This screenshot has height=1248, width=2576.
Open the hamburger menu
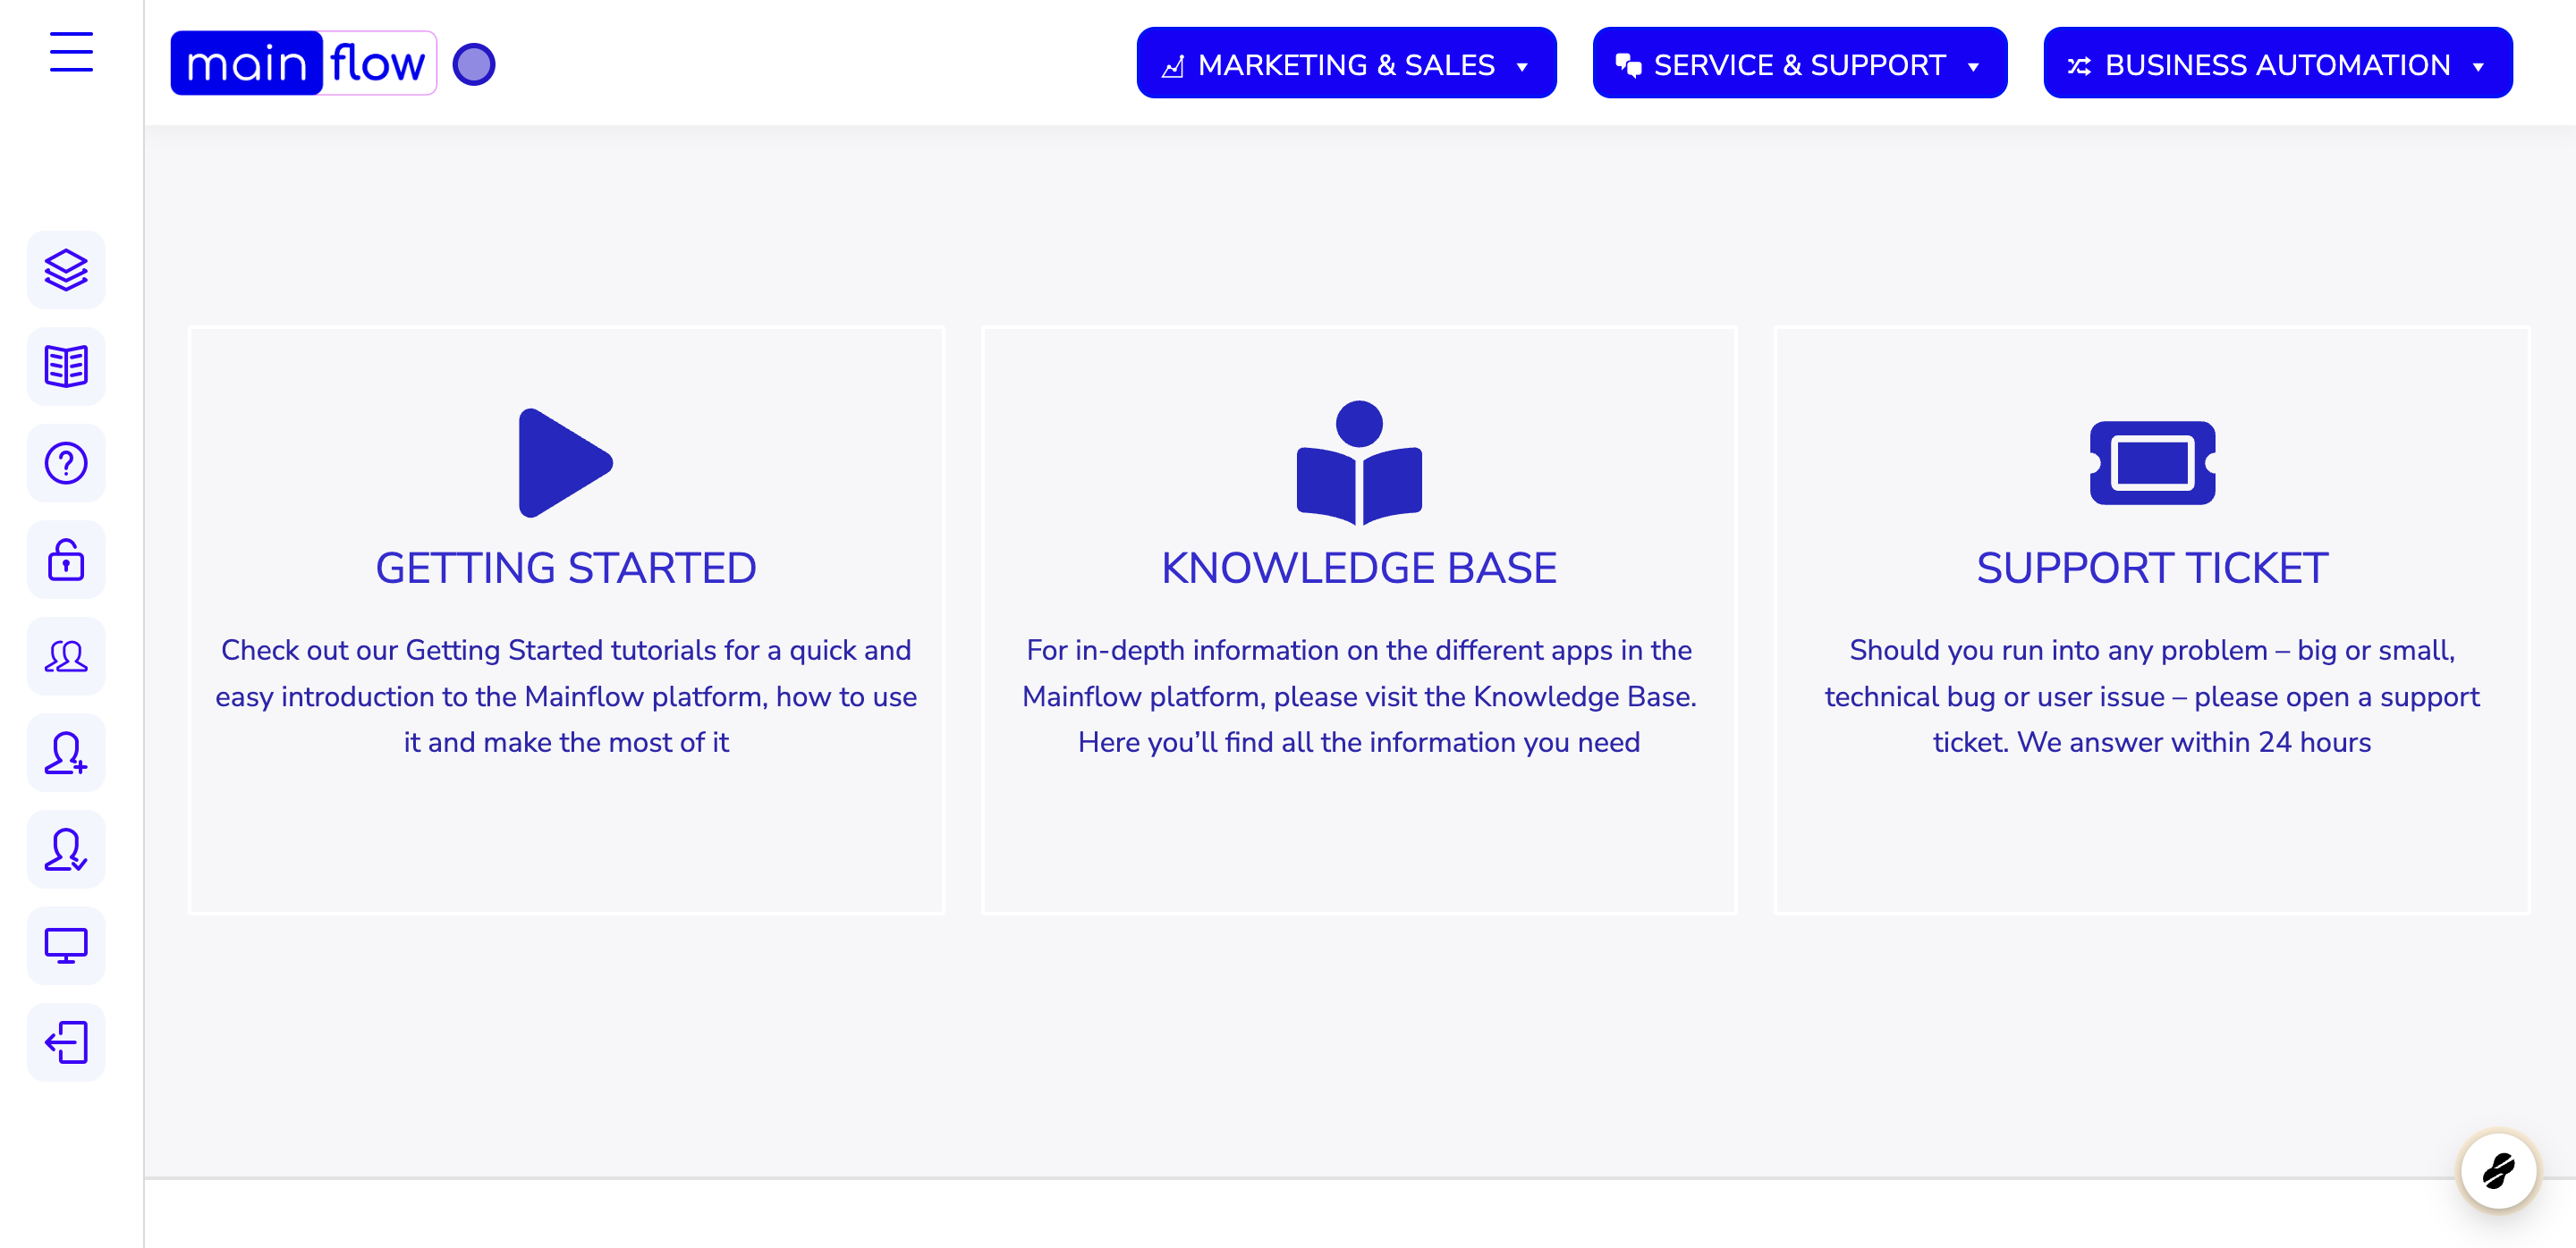tap(71, 52)
